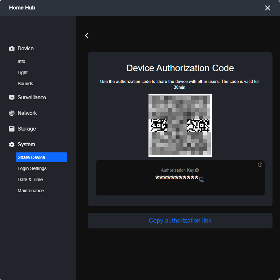Open the Device section
The width and height of the screenshot is (280, 280).
tap(25, 48)
